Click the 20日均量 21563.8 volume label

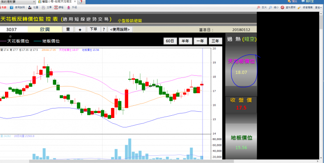pos(24,136)
